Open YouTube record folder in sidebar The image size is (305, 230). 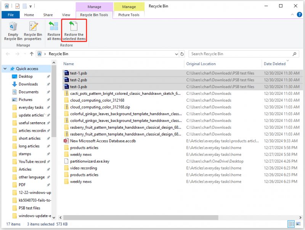click(32, 161)
